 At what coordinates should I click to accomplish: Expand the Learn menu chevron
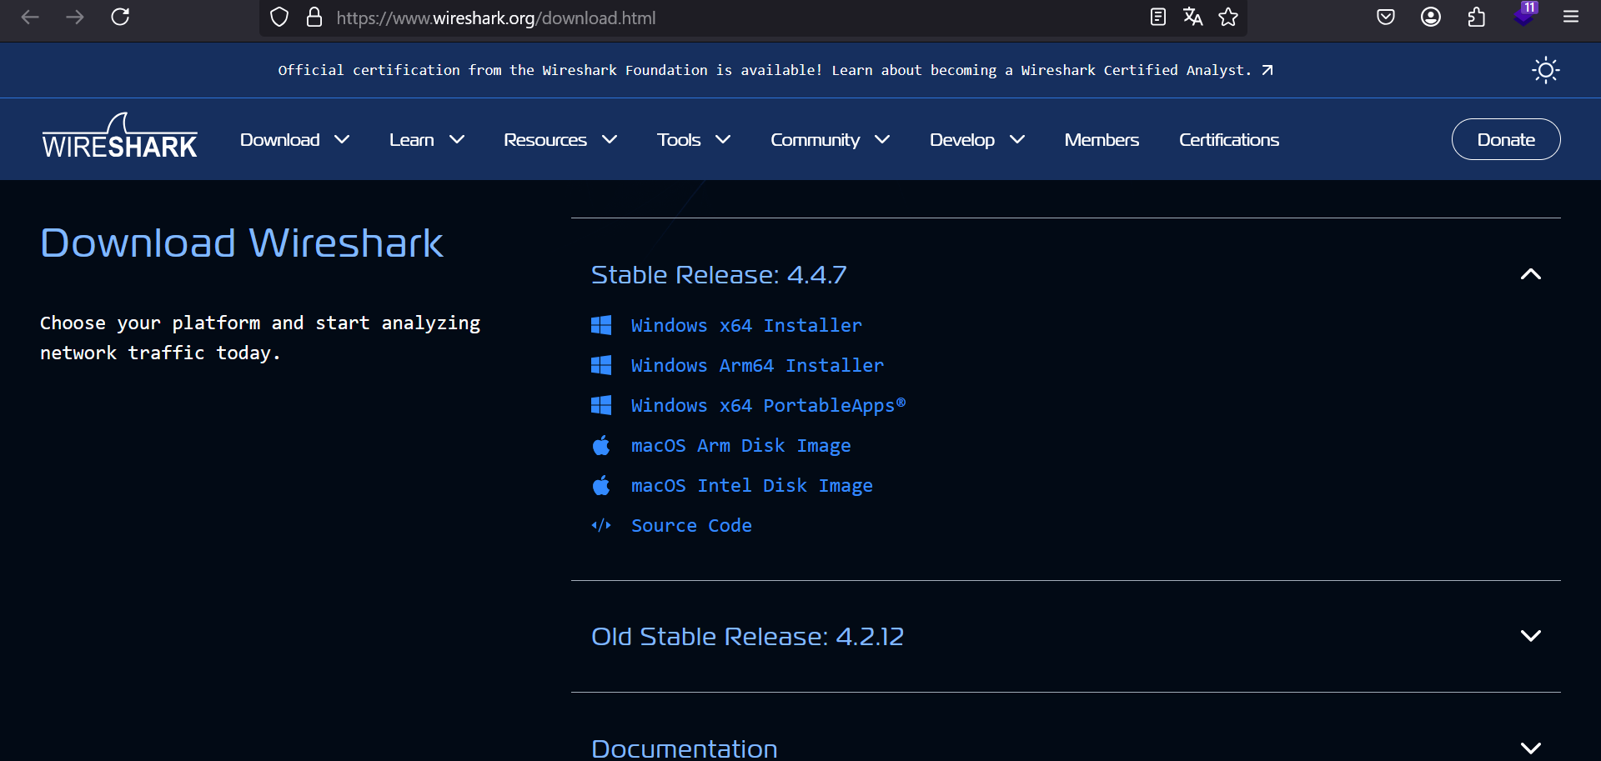[456, 140]
